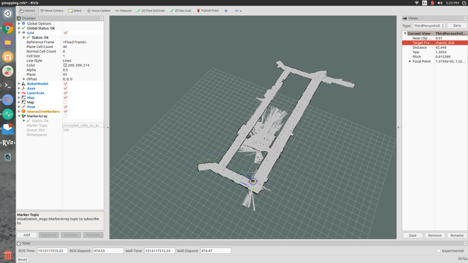The image size is (468, 263).
Task: Disable the InteractiveMarkers checkbox
Action: point(65,111)
